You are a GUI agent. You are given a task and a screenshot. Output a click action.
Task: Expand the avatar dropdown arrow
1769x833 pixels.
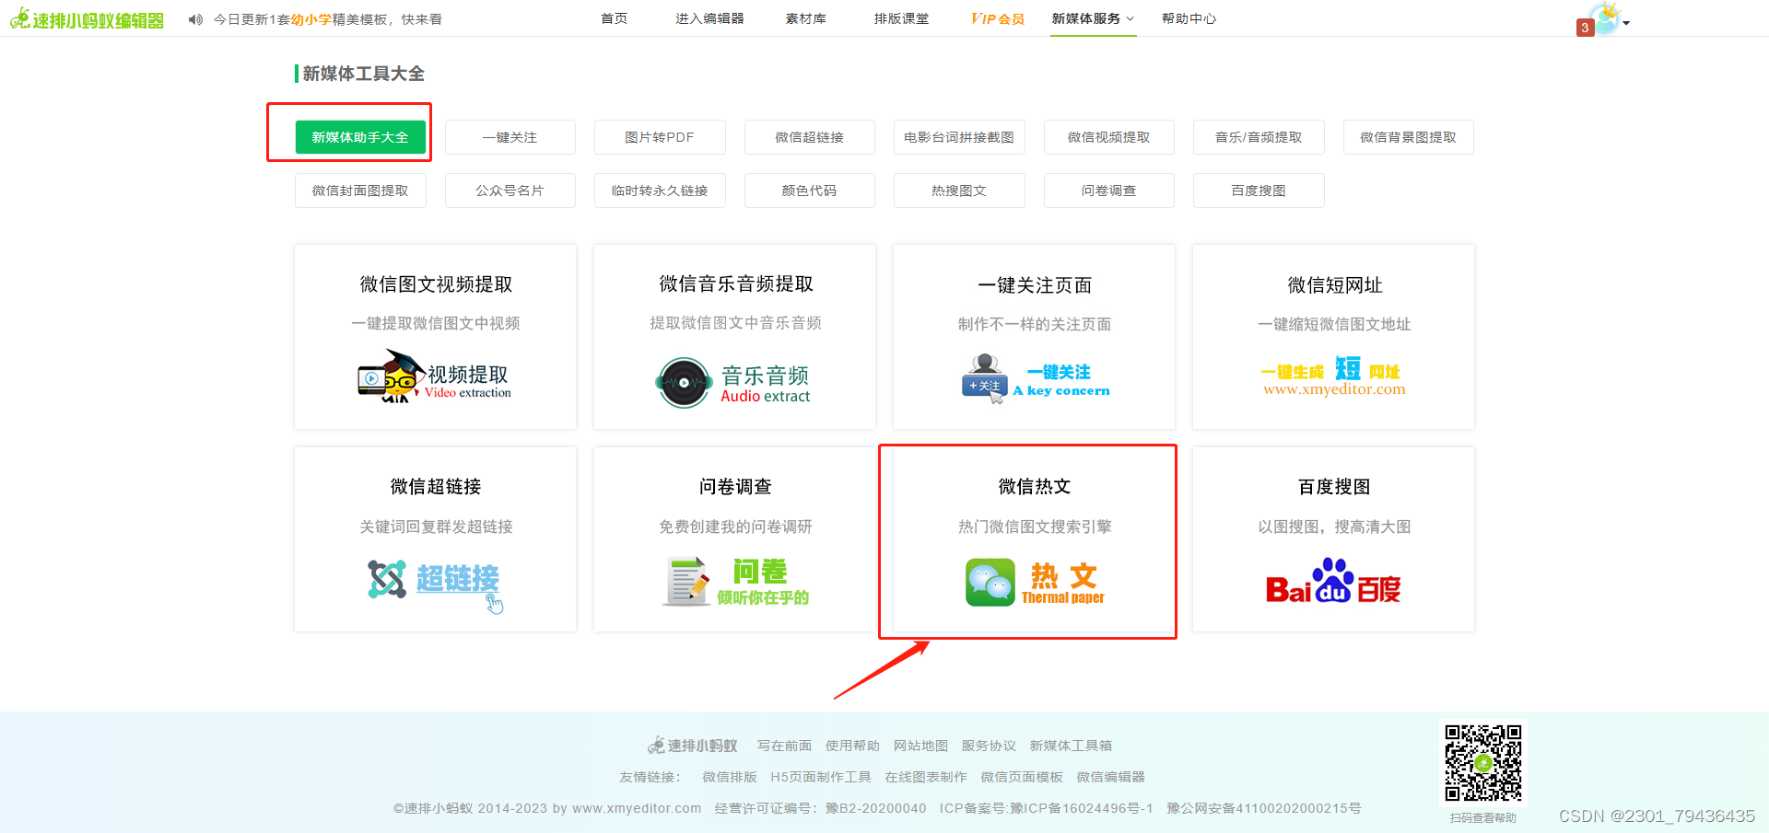click(1626, 23)
